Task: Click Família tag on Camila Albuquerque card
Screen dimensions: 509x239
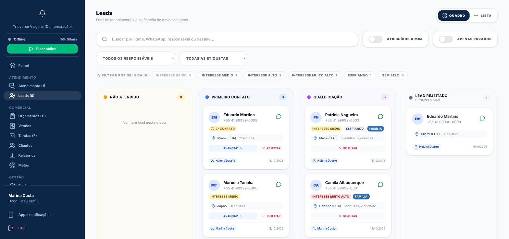Action: coord(361,197)
